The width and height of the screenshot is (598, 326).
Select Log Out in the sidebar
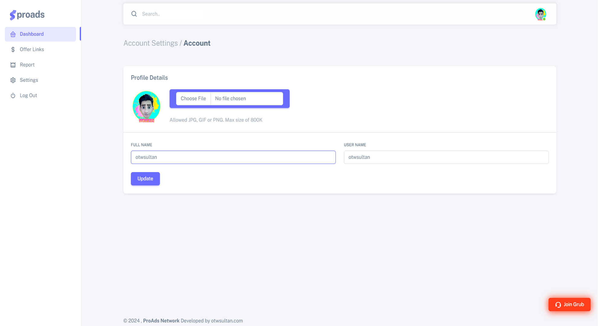click(28, 96)
